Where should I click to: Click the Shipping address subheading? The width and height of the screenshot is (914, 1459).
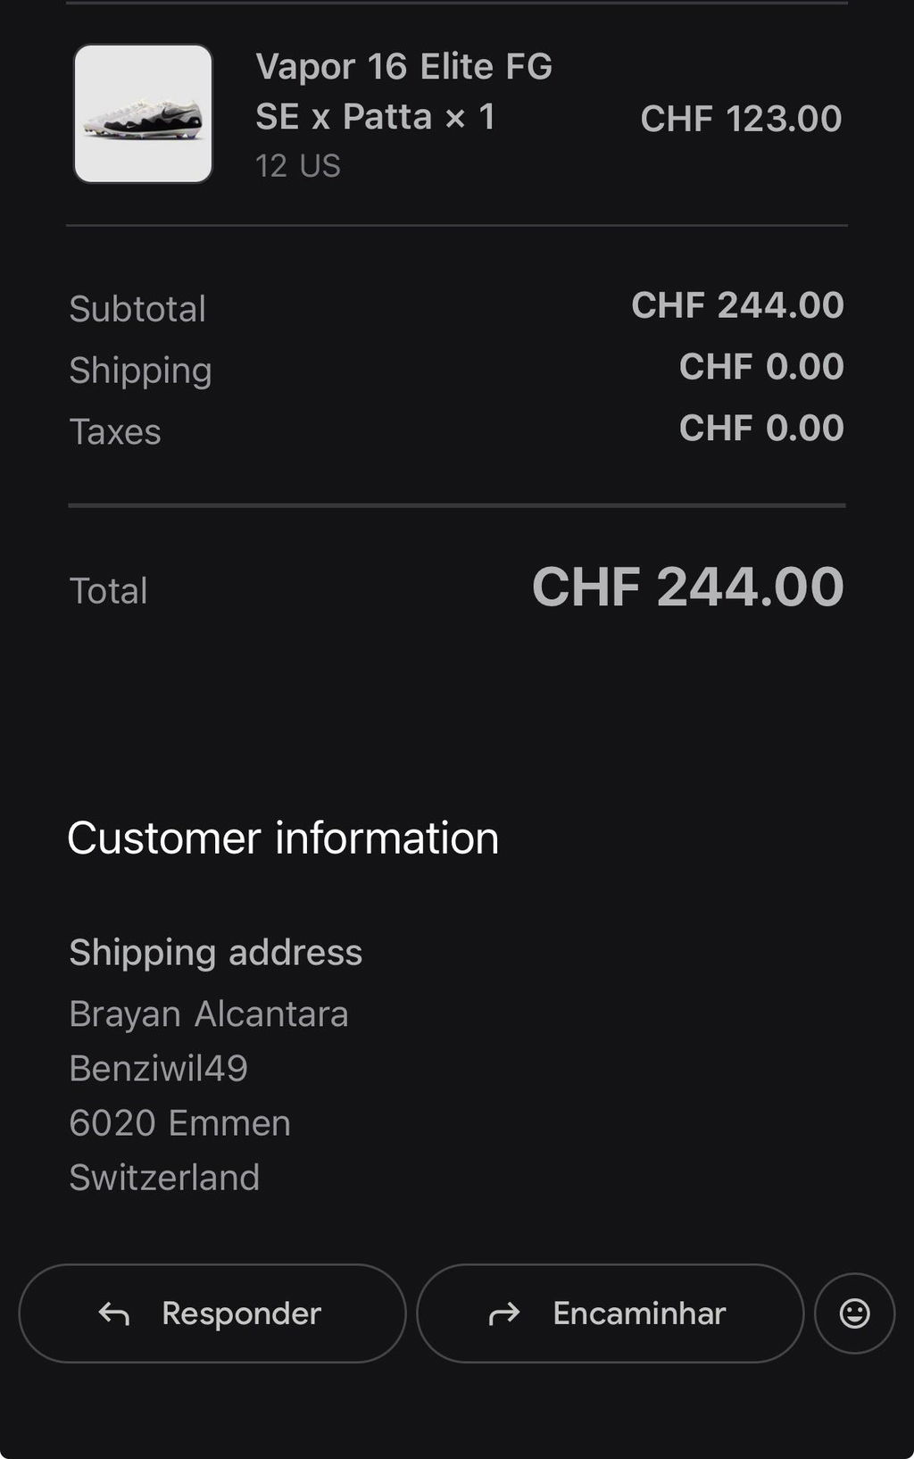pos(216,953)
